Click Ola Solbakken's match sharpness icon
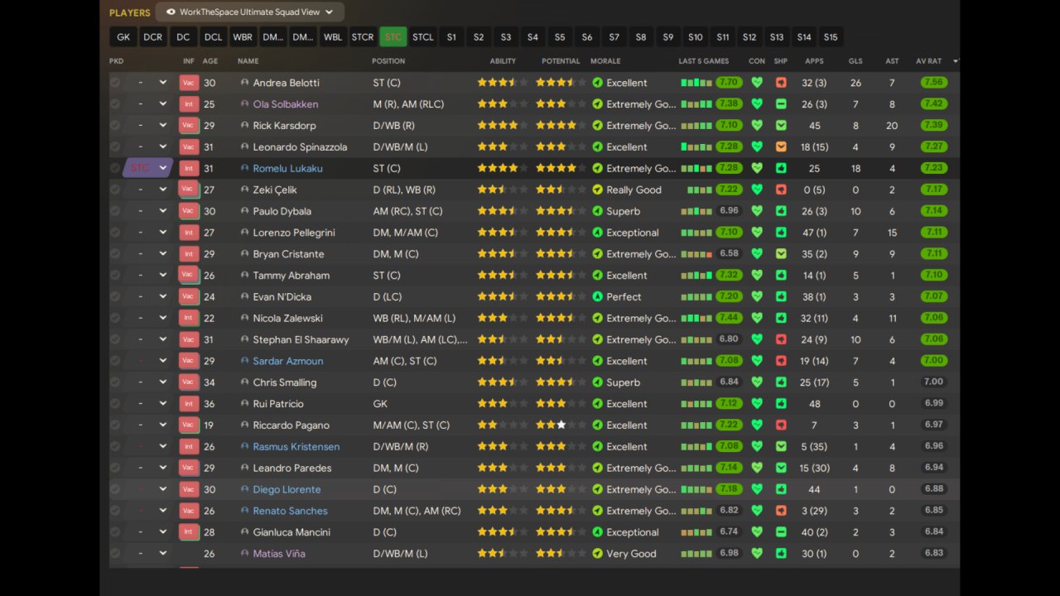The height and width of the screenshot is (596, 1060). pos(781,104)
